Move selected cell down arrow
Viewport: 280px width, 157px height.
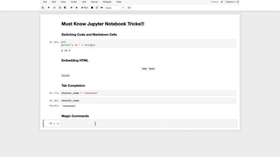coord(77,8)
